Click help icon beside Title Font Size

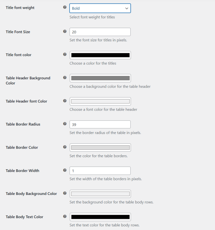(x=65, y=31)
